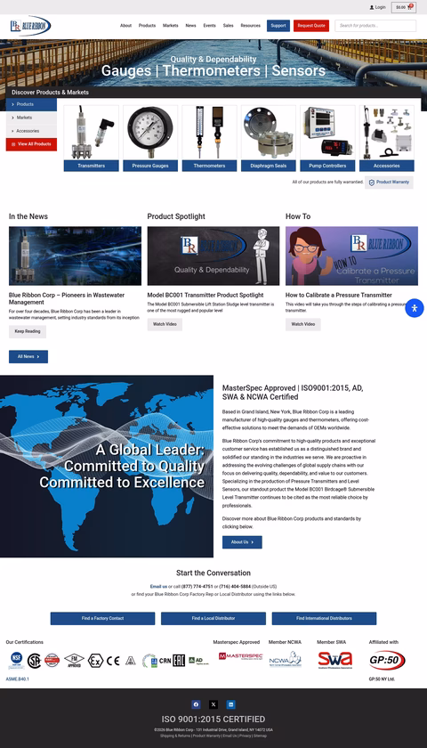Click the About Us button
Viewport: 427px width, 748px height.
(242, 542)
